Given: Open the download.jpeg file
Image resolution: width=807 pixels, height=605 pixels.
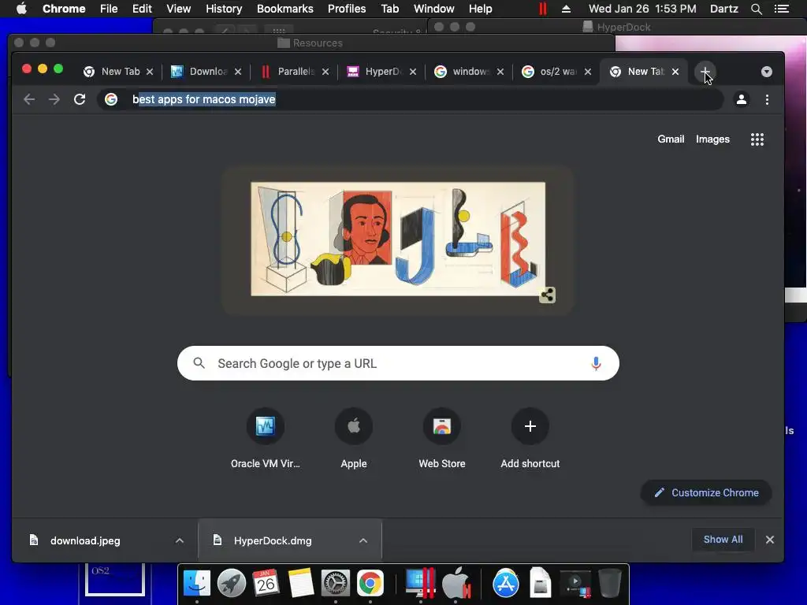Looking at the screenshot, I should [85, 540].
